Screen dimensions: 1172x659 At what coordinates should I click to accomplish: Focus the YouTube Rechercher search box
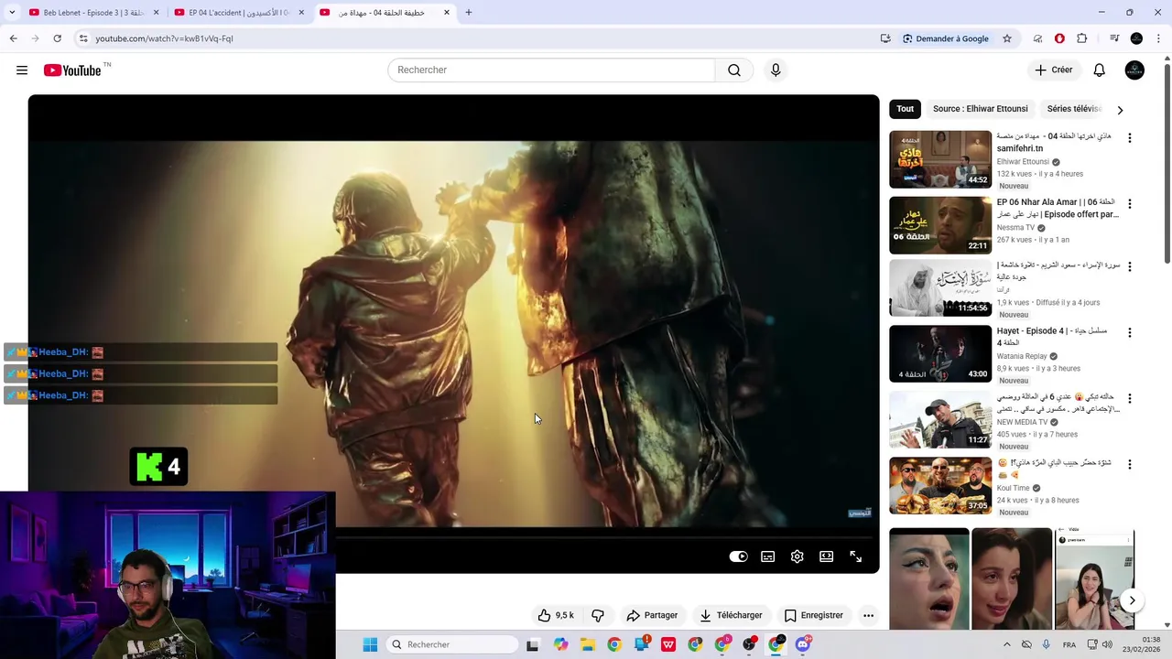tap(551, 70)
